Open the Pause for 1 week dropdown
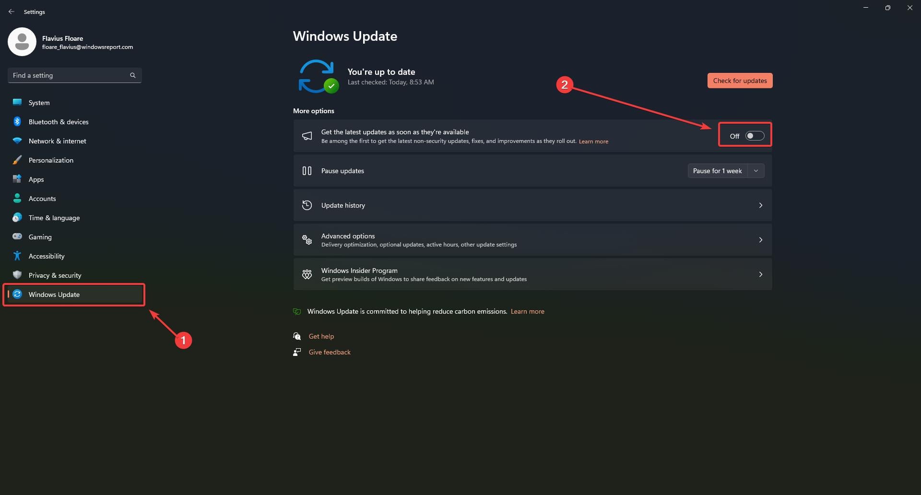This screenshot has height=495, width=921. coord(756,170)
